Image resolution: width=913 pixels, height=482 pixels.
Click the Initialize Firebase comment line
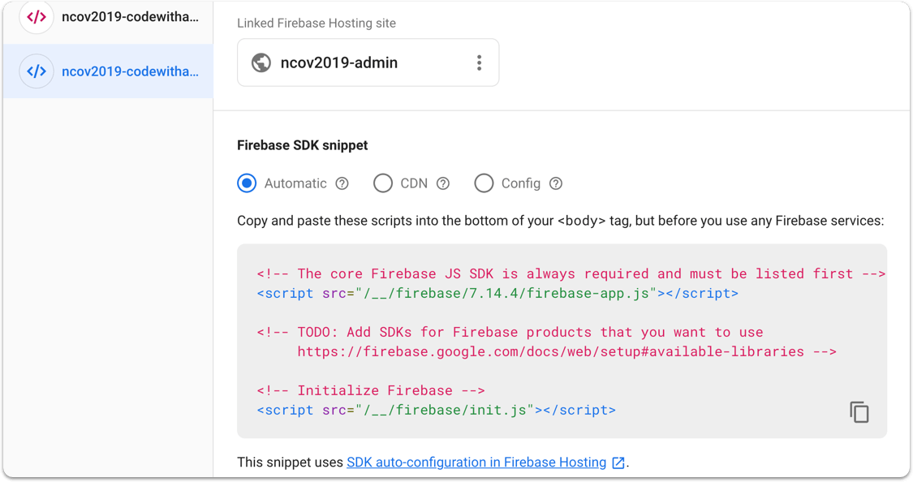371,390
